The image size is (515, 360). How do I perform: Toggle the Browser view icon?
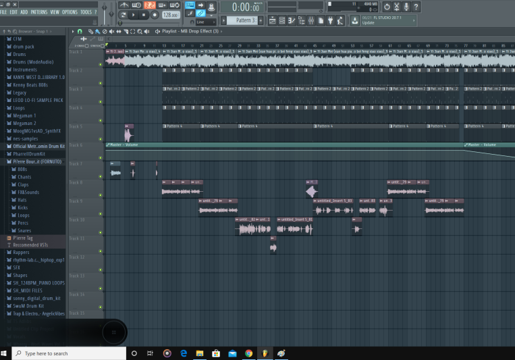click(301, 21)
